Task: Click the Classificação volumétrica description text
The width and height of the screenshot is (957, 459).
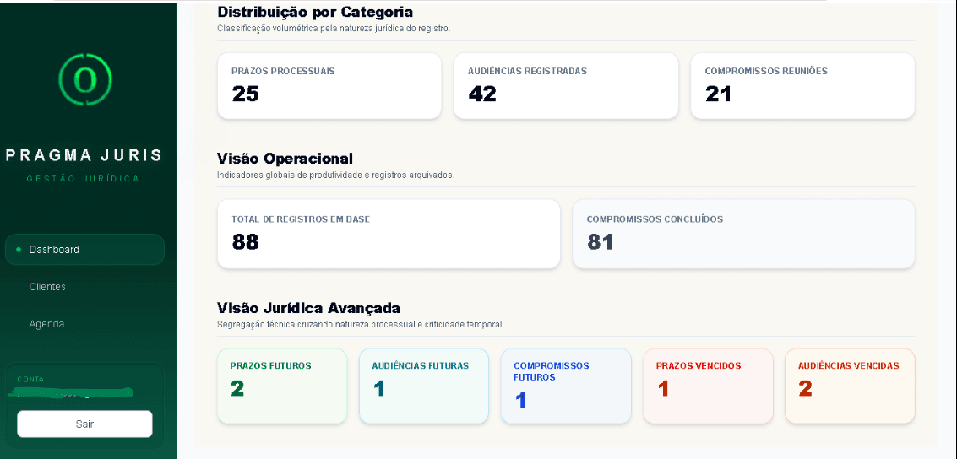Action: point(334,28)
